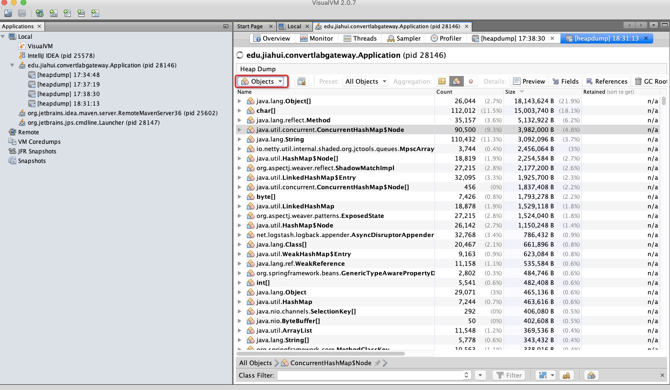Open class filter history dropdown arrow
670x390 pixels.
pyautogui.click(x=481, y=375)
